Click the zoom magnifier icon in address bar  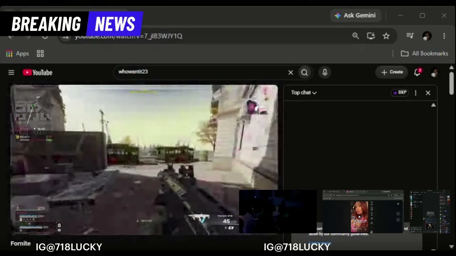(x=356, y=36)
